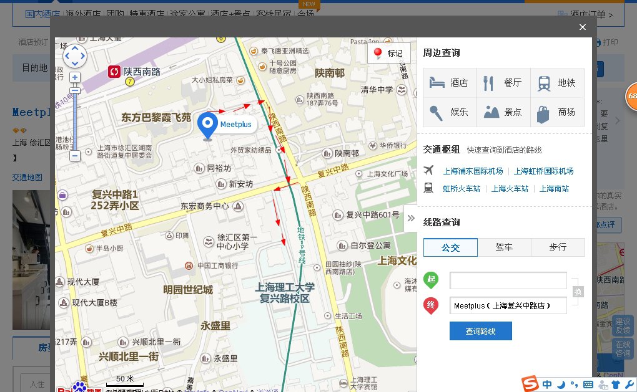Click the 陕西南路 metro station icon
The width and height of the screenshot is (637, 392).
[x=114, y=72]
